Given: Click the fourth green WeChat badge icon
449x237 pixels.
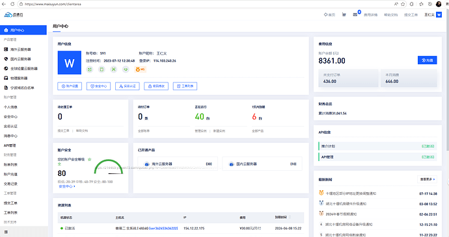Looking at the screenshot, I should pyautogui.click(x=126, y=69).
